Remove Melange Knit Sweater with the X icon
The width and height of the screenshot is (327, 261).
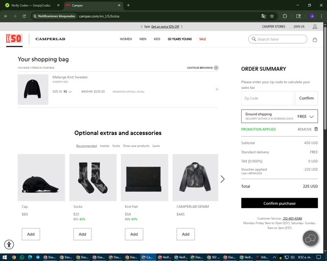point(217,89)
